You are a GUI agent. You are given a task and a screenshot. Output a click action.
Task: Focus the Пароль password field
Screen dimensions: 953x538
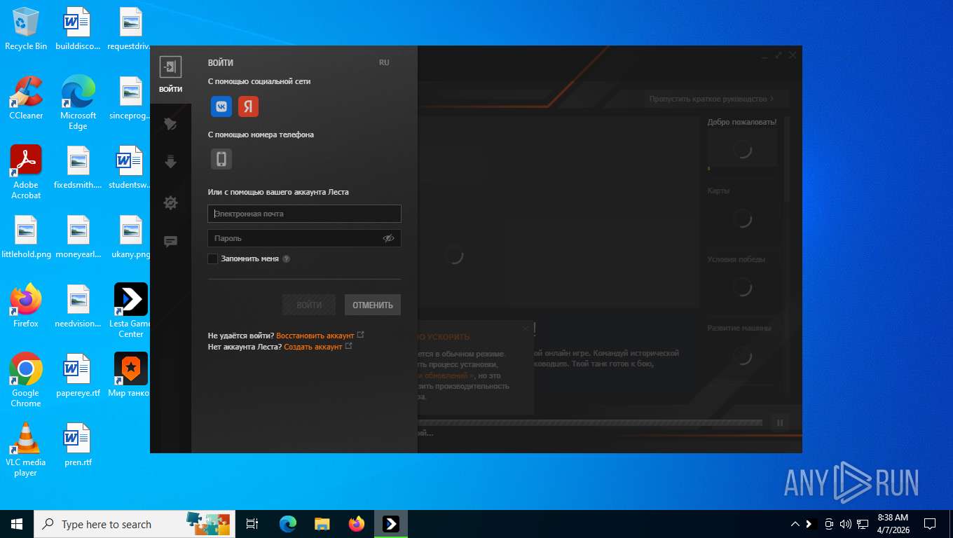[x=304, y=238]
